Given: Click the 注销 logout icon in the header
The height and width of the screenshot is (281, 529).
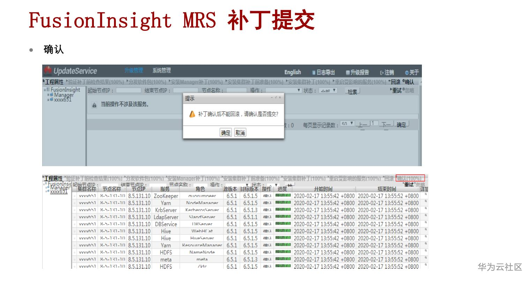Looking at the screenshot, I should point(382,73).
